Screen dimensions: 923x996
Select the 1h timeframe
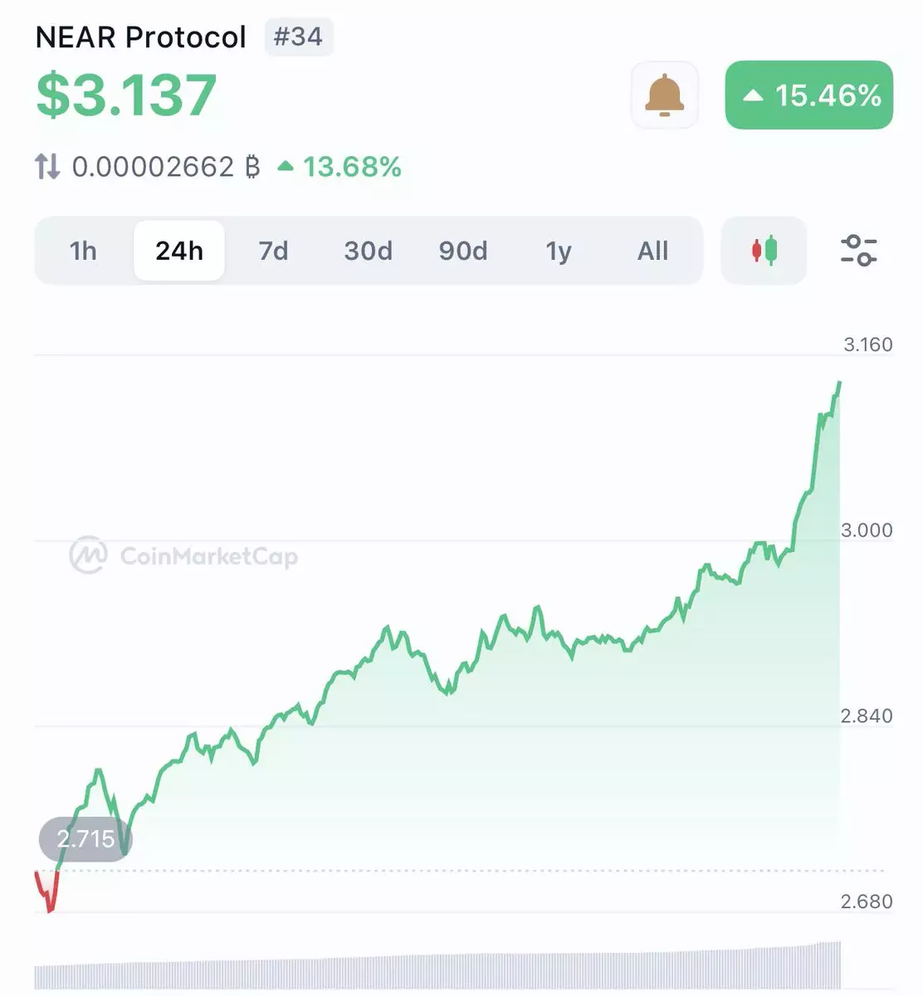(83, 251)
